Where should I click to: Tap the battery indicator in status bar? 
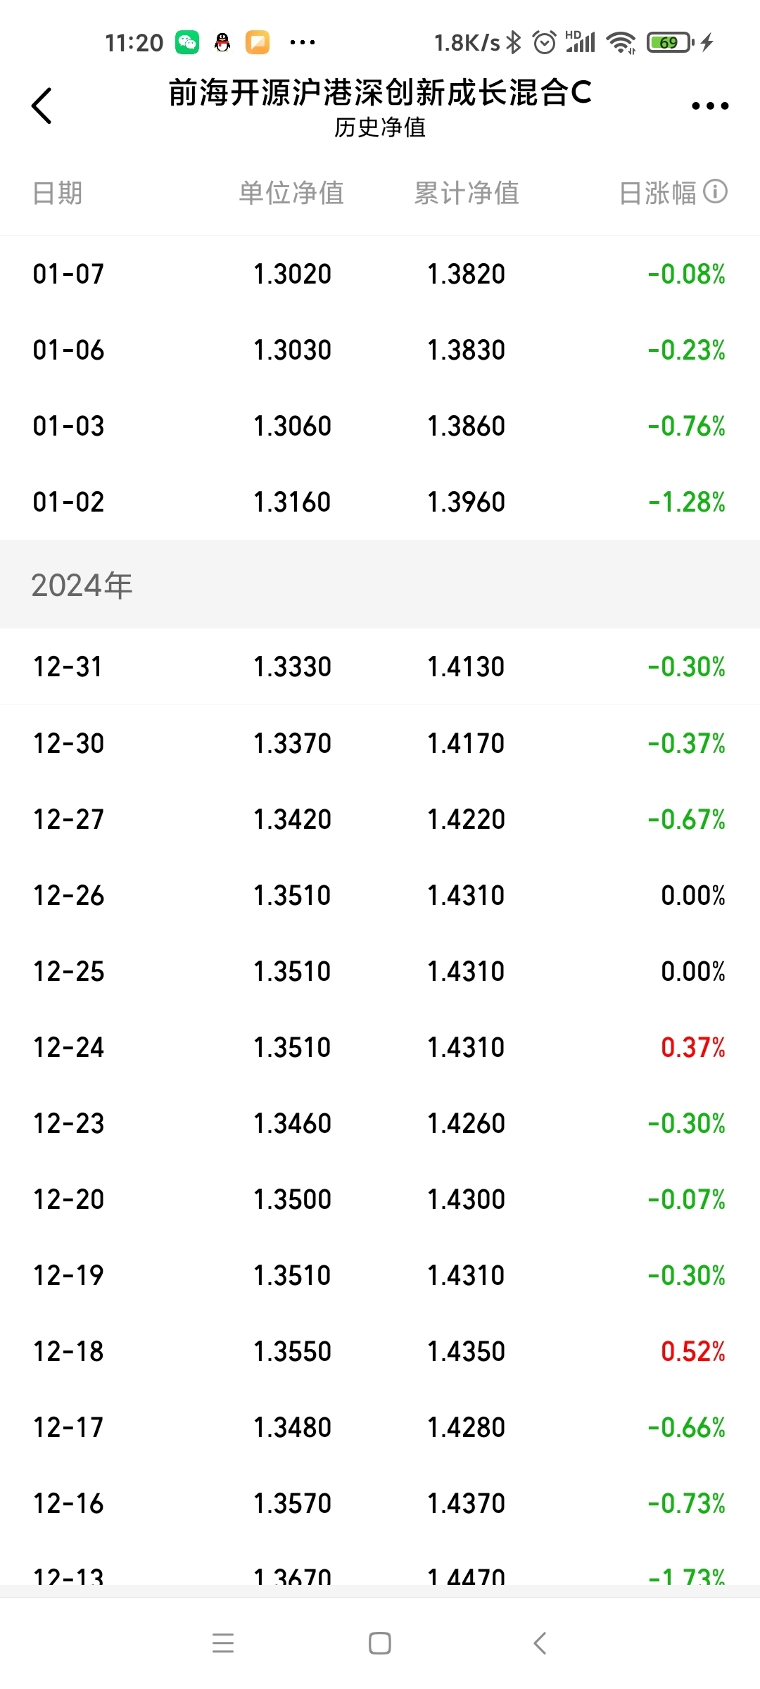(x=670, y=42)
